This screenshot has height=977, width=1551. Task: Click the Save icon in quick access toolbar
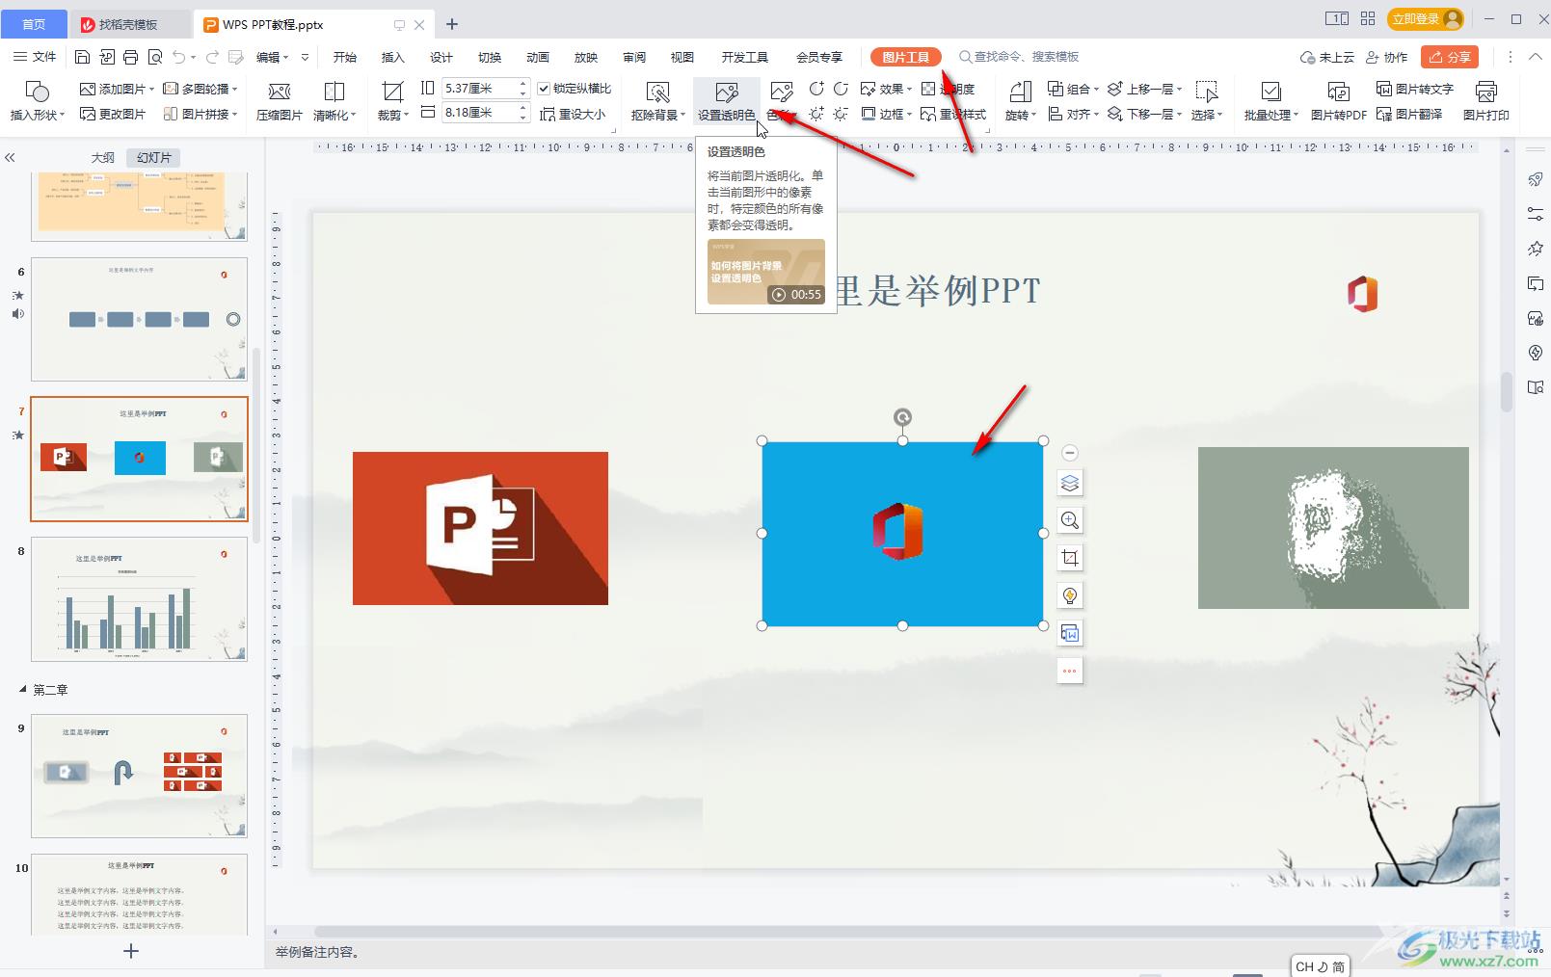click(82, 57)
